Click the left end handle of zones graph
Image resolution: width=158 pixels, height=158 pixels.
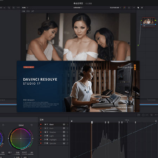point(72,121)
